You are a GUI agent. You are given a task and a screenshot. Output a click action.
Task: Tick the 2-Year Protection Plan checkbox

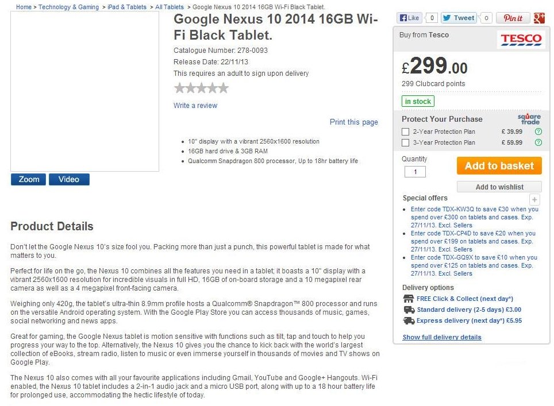(406, 132)
